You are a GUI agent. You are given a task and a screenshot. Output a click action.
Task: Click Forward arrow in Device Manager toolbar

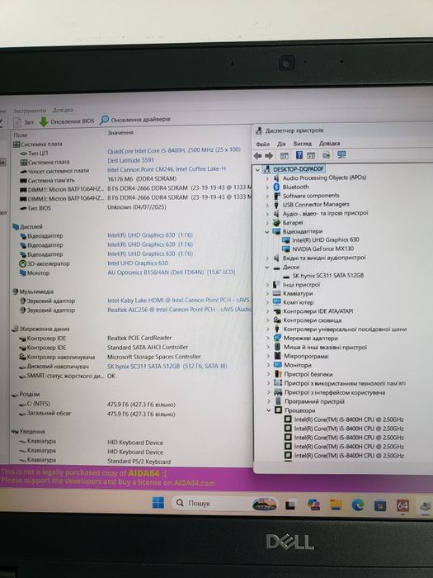[x=269, y=156]
